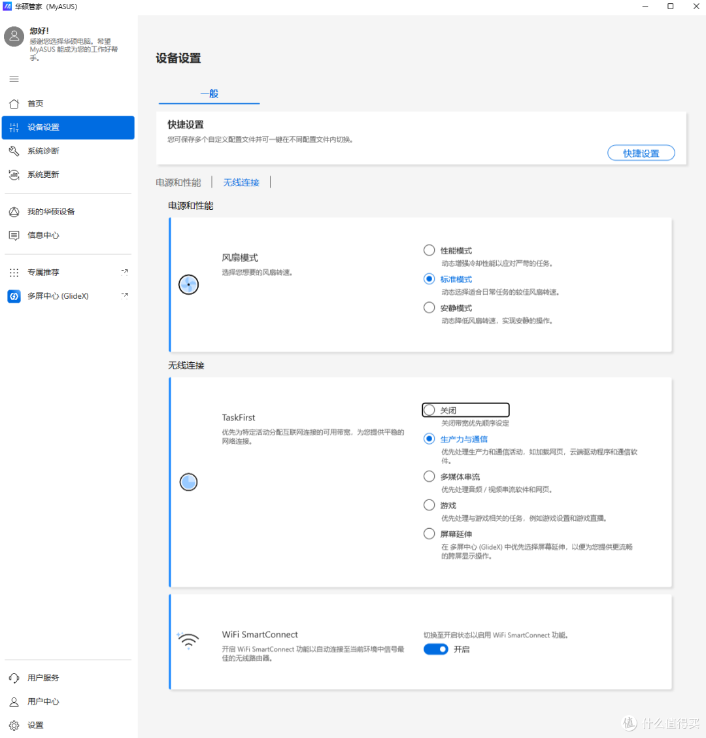Click the person icon beside 用户中心
Image resolution: width=706 pixels, height=738 pixels.
[x=14, y=702]
